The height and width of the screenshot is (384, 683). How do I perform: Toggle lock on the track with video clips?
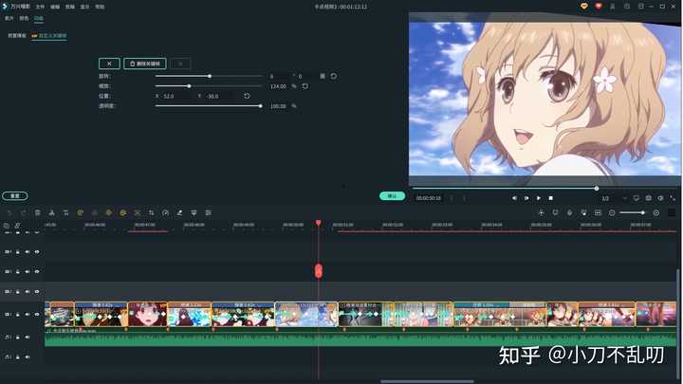(18, 315)
